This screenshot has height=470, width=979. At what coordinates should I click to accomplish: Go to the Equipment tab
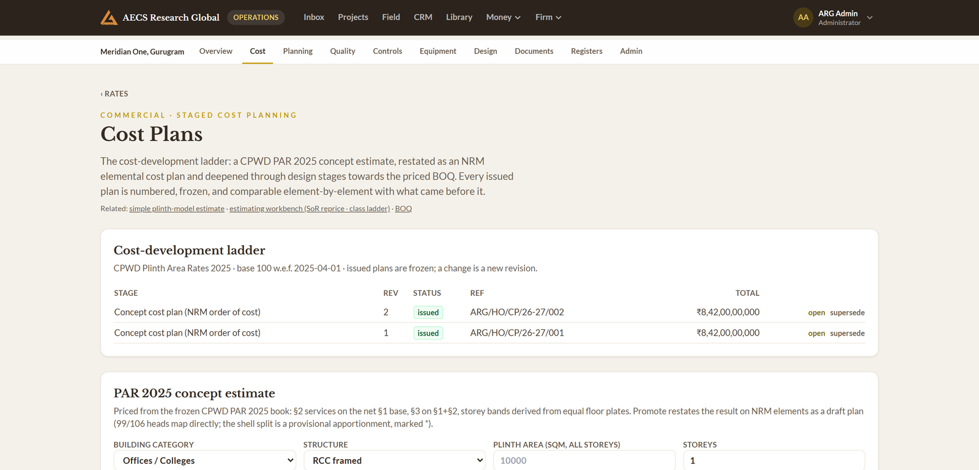pyautogui.click(x=438, y=51)
